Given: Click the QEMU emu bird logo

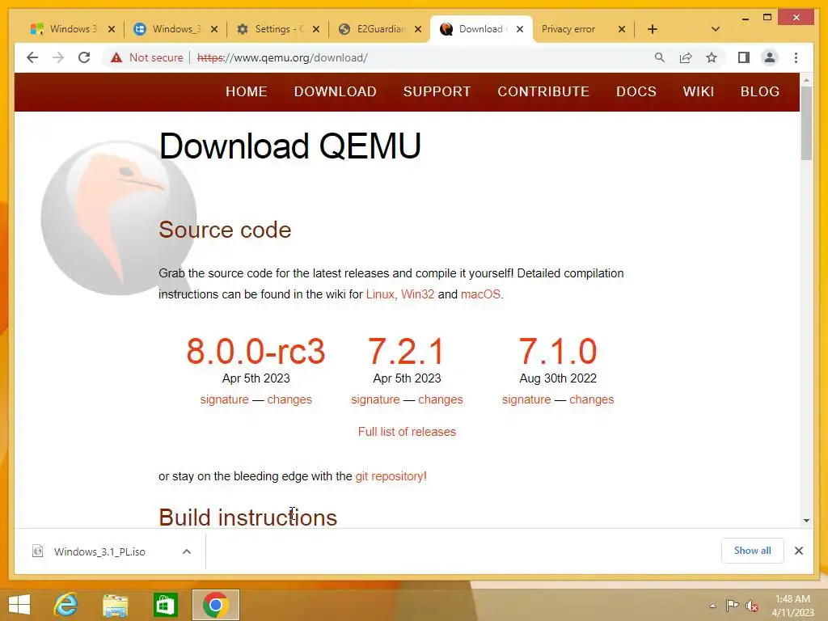Looking at the screenshot, I should pyautogui.click(x=118, y=218).
